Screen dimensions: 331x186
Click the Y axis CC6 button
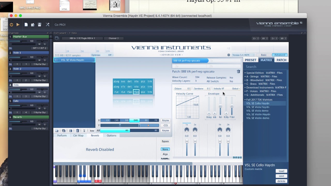(165, 126)
